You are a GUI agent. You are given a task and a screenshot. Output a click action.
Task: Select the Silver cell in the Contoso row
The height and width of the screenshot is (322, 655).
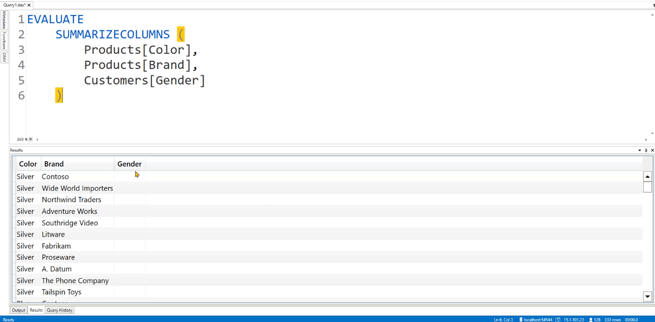tap(28, 177)
